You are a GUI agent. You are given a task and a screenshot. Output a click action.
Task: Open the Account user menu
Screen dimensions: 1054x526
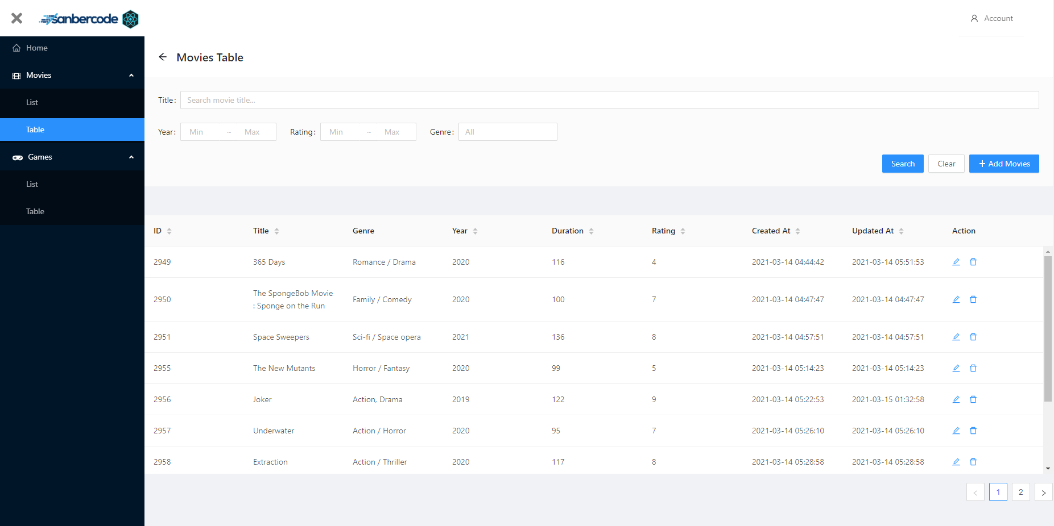[x=991, y=18]
